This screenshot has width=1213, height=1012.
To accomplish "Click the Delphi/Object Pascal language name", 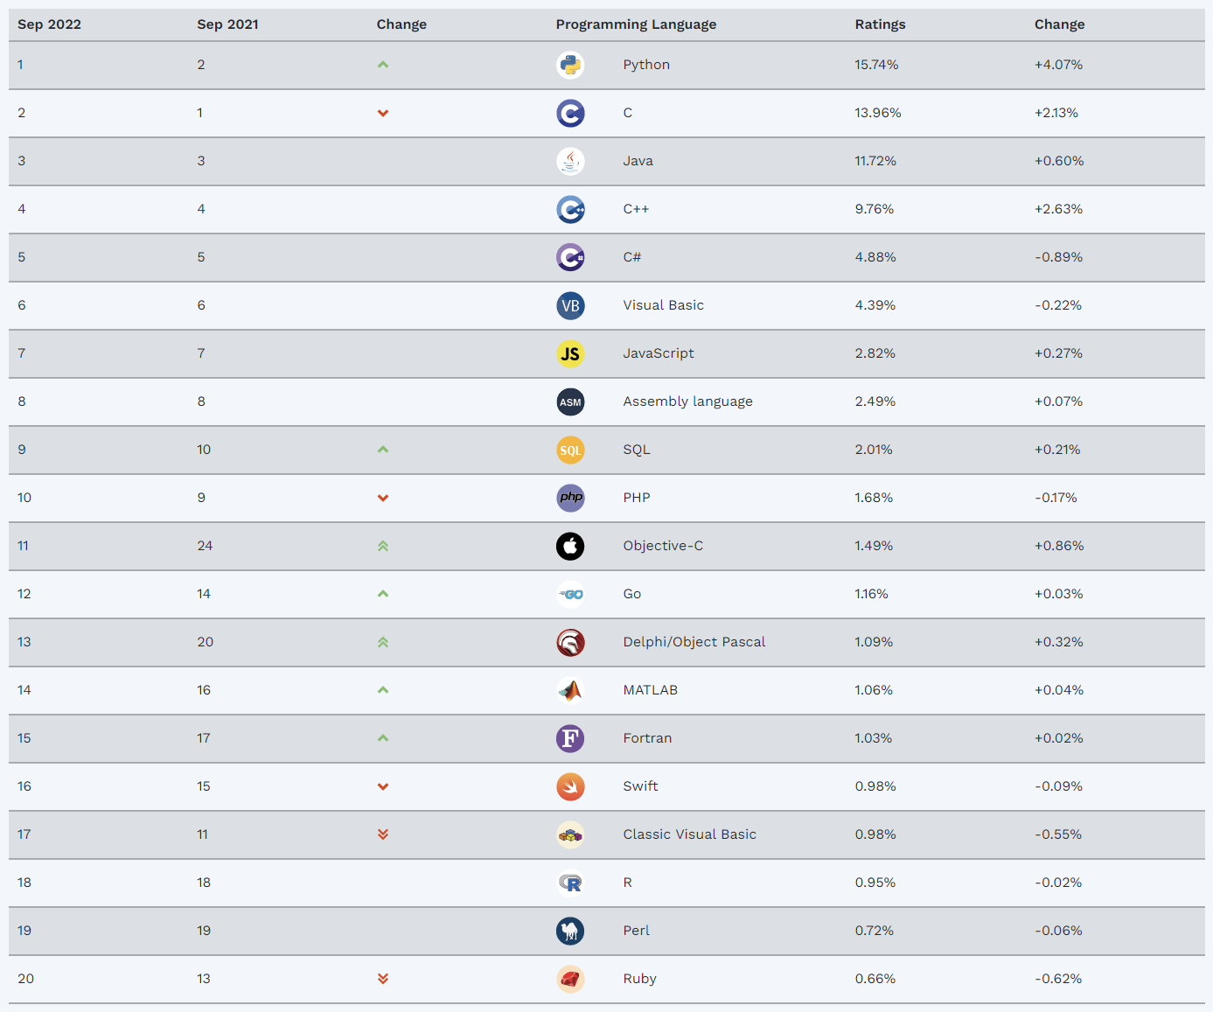I will tap(694, 642).
